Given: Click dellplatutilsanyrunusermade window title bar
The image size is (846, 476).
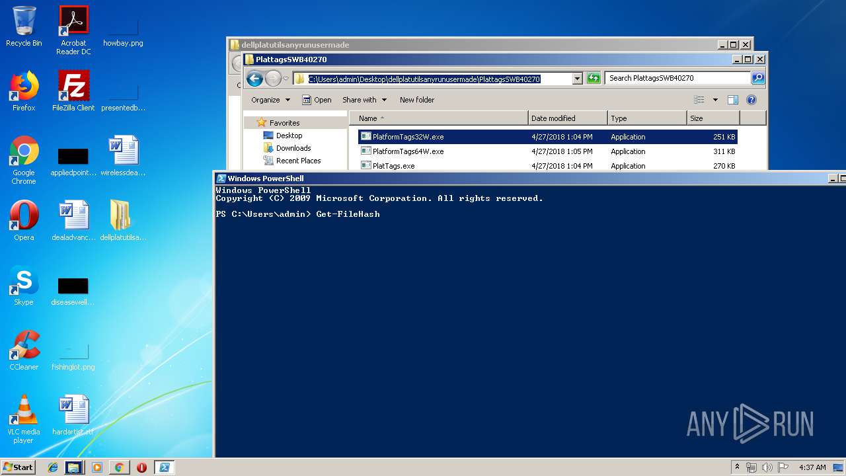Looking at the screenshot, I should pos(472,45).
